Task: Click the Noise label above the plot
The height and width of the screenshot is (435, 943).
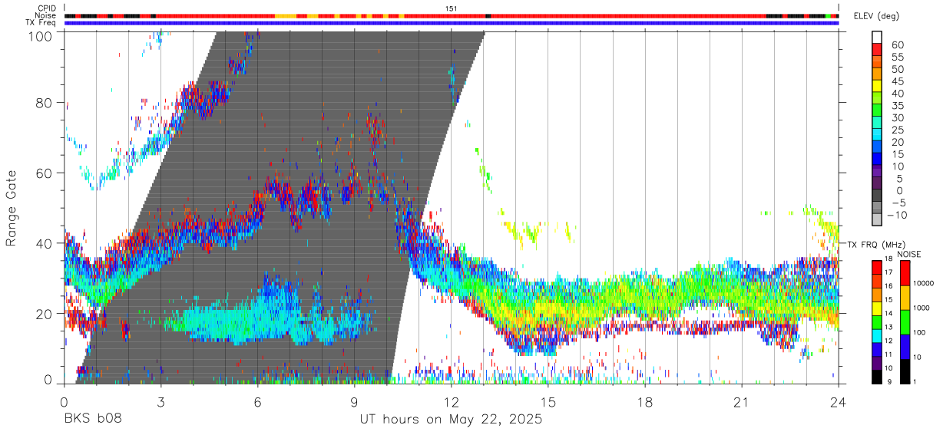Action: click(x=46, y=15)
